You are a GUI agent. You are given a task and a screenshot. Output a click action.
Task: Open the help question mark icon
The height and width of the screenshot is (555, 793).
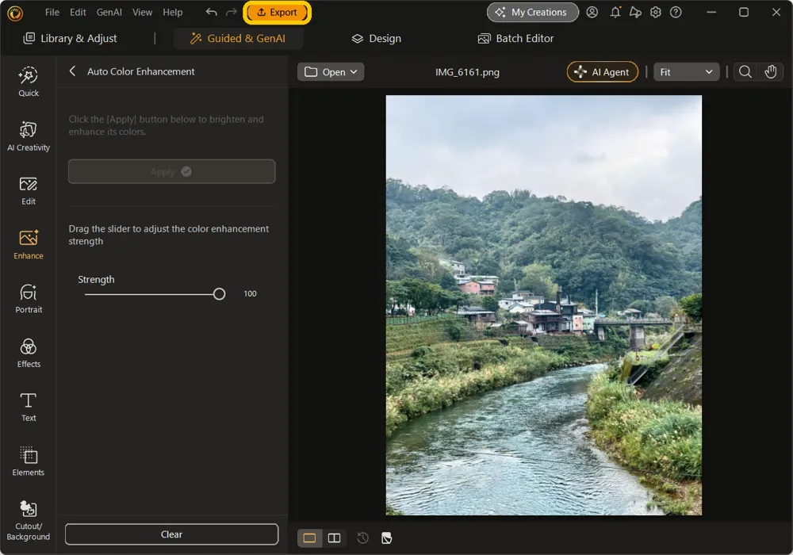point(676,12)
